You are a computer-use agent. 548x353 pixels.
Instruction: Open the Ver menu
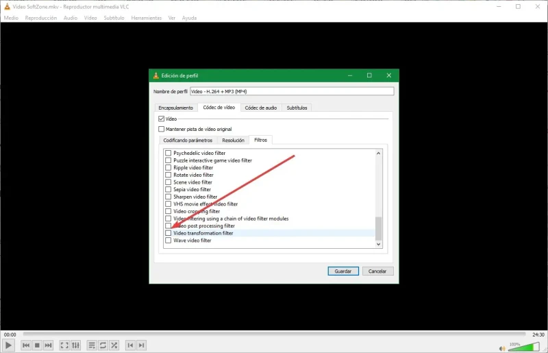172,18
